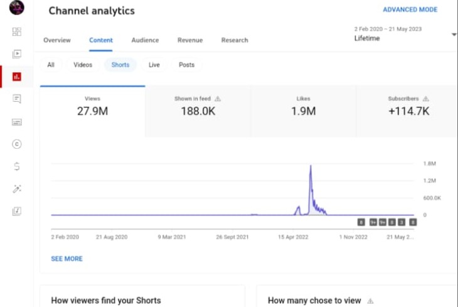Select the Videos filter chip
458x307 pixels.
[x=83, y=65]
